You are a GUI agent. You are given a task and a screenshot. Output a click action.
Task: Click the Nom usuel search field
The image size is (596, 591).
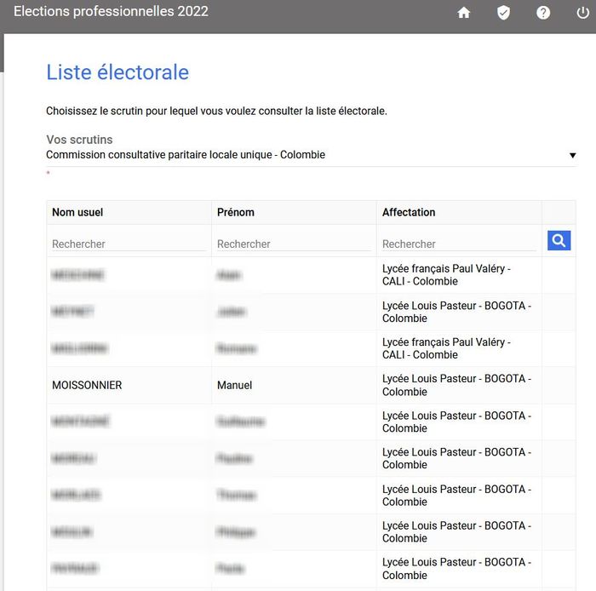point(128,244)
